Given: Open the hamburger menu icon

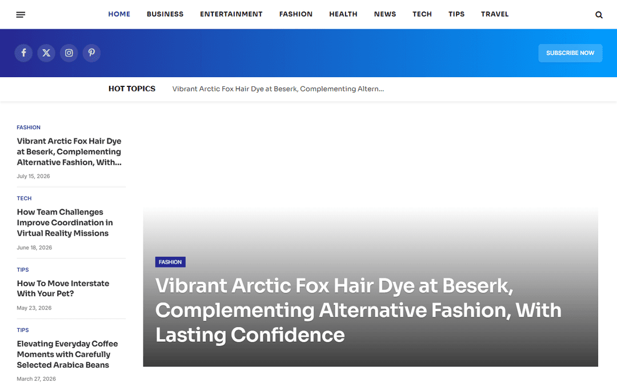Looking at the screenshot, I should click(21, 14).
